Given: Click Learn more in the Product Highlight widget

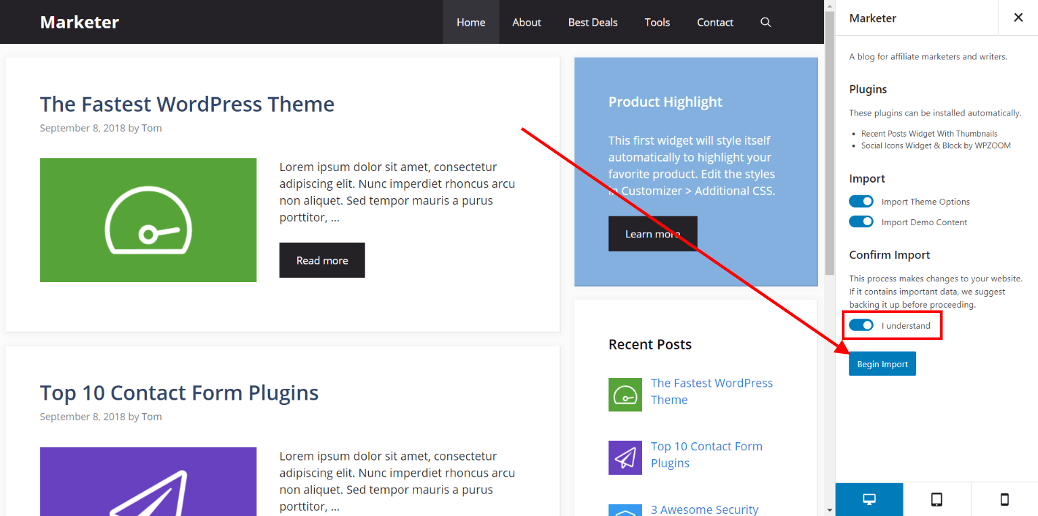Looking at the screenshot, I should point(652,233).
